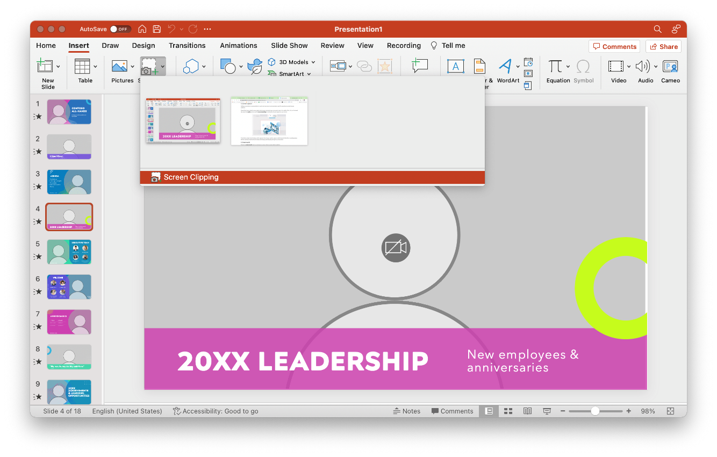Expand the Shapes dropdown arrow
The image size is (717, 457).
point(241,67)
